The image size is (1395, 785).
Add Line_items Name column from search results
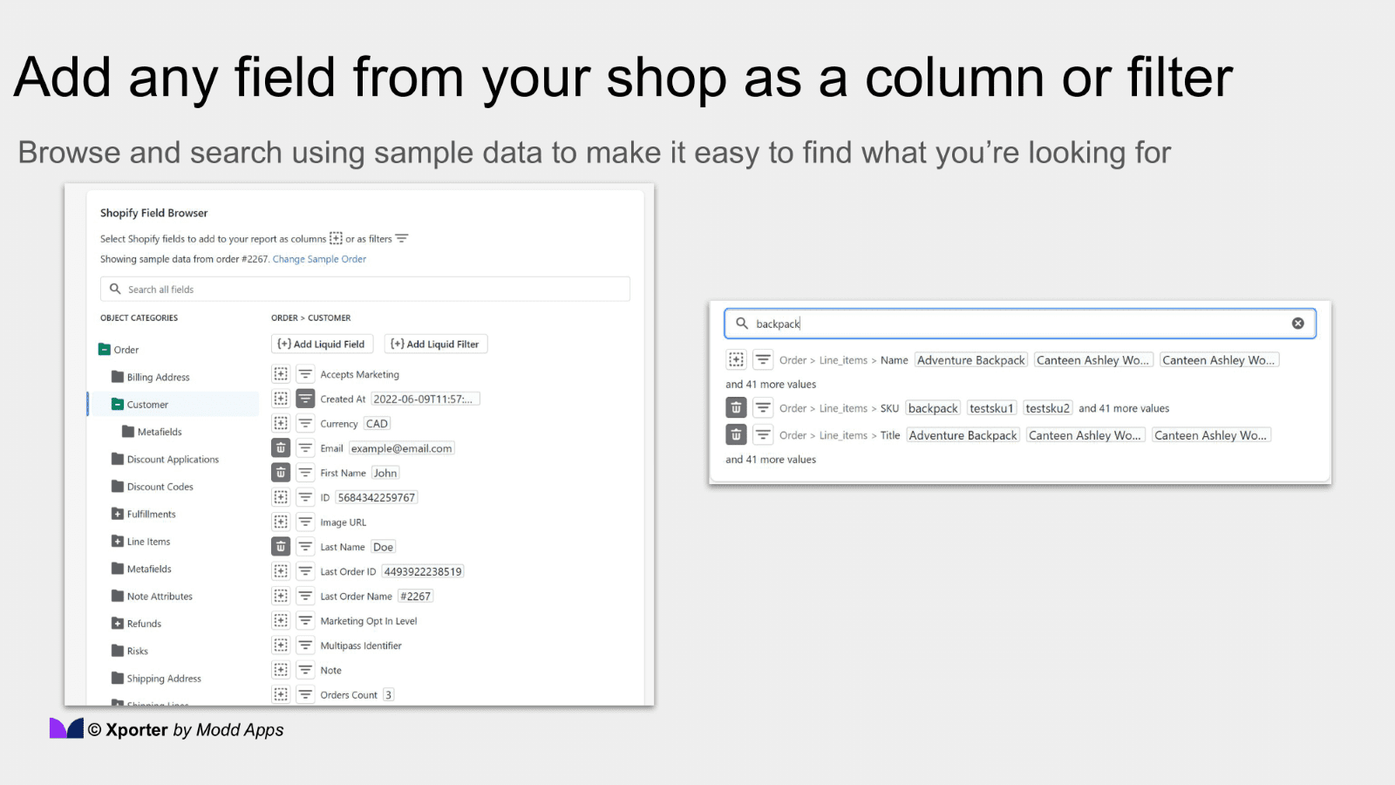tap(735, 359)
